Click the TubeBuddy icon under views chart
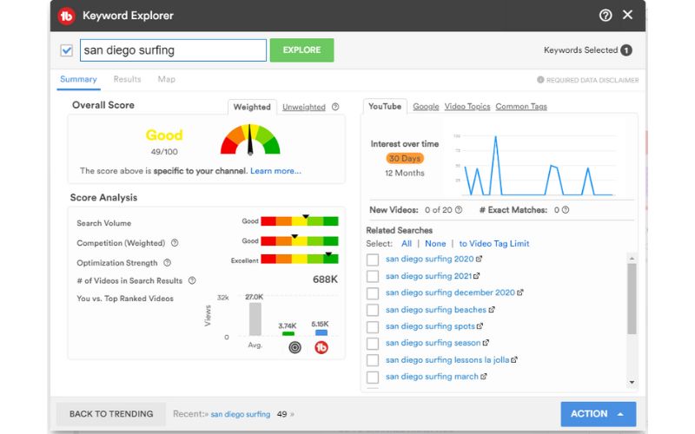 321,348
